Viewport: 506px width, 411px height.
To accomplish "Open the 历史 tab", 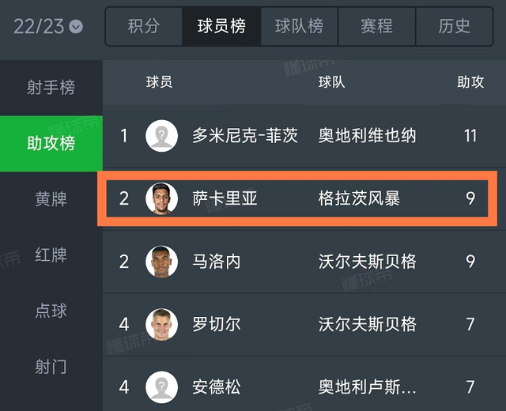I will [x=455, y=26].
